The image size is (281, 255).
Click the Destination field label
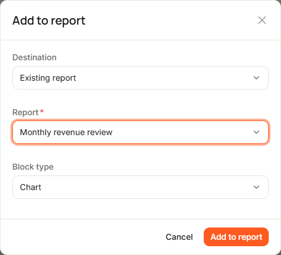[35, 57]
